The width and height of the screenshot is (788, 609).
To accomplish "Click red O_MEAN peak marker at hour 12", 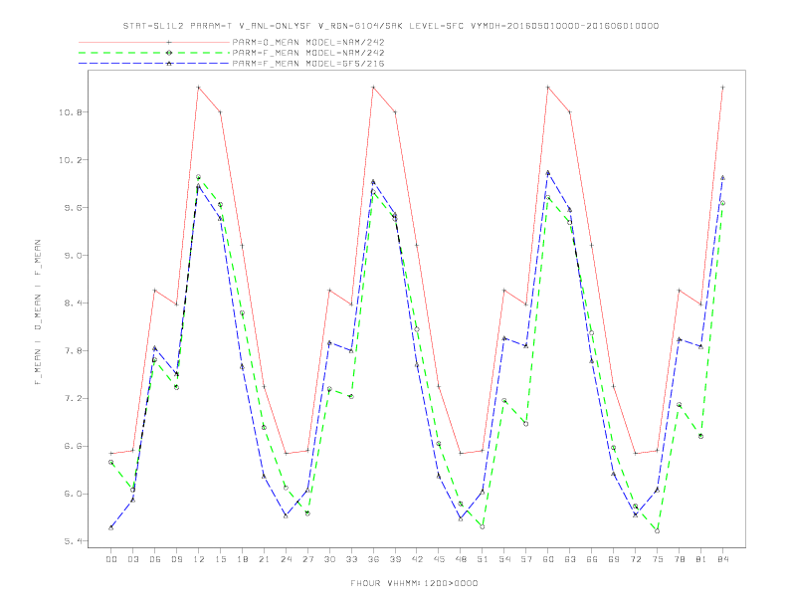I will (199, 88).
